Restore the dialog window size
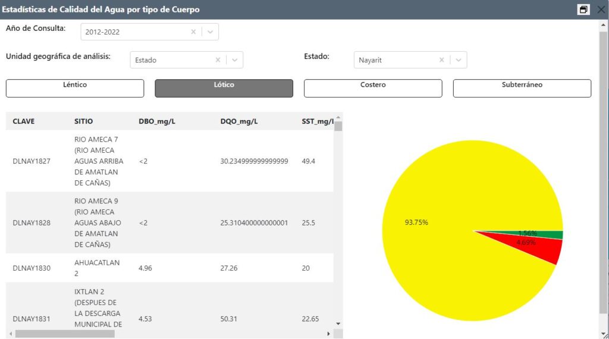Image resolution: width=609 pixels, height=339 pixels. (583, 10)
